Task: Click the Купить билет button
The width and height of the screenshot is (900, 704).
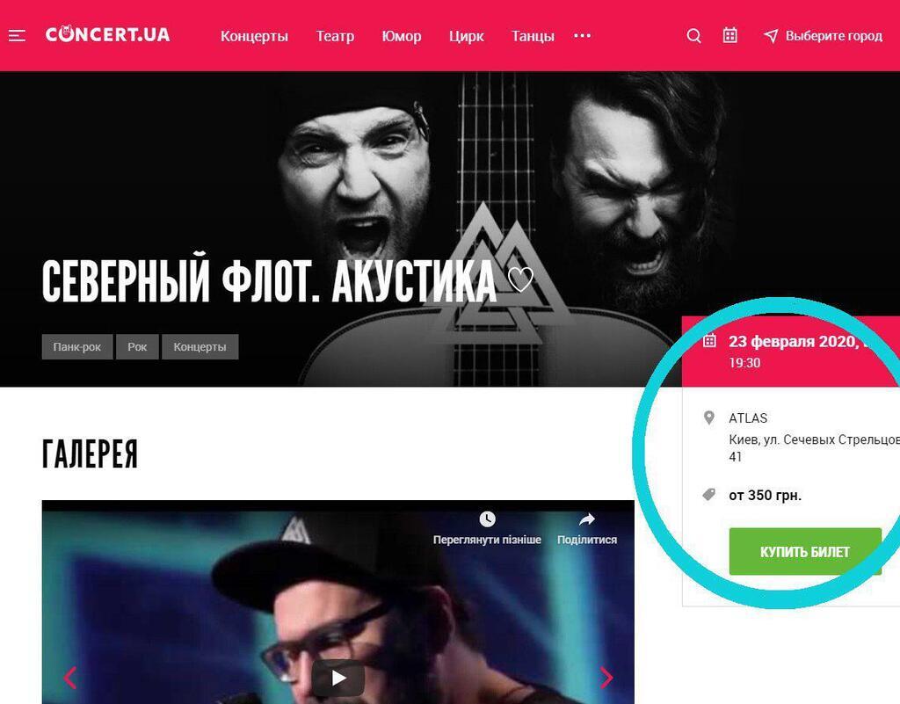Action: (805, 551)
